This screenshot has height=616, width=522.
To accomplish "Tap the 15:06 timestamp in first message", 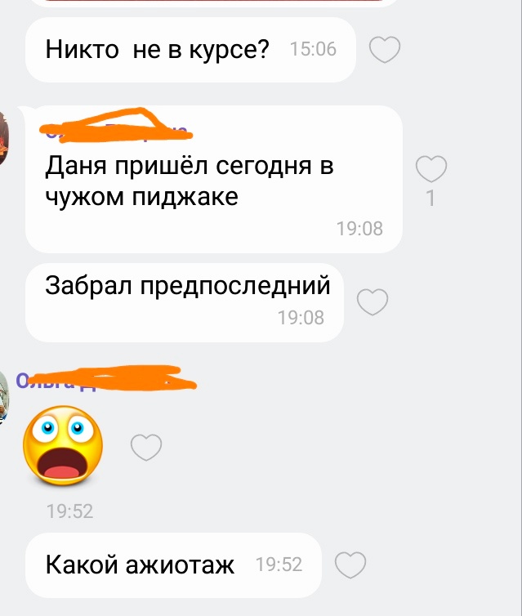I will click(313, 49).
